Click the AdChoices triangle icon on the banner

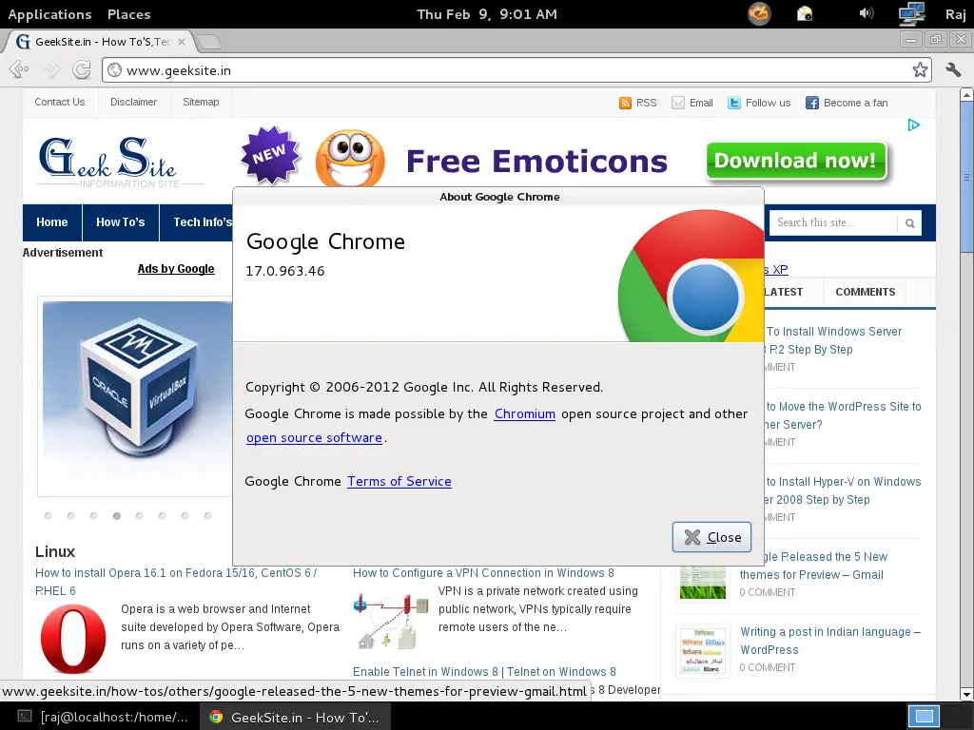click(913, 125)
